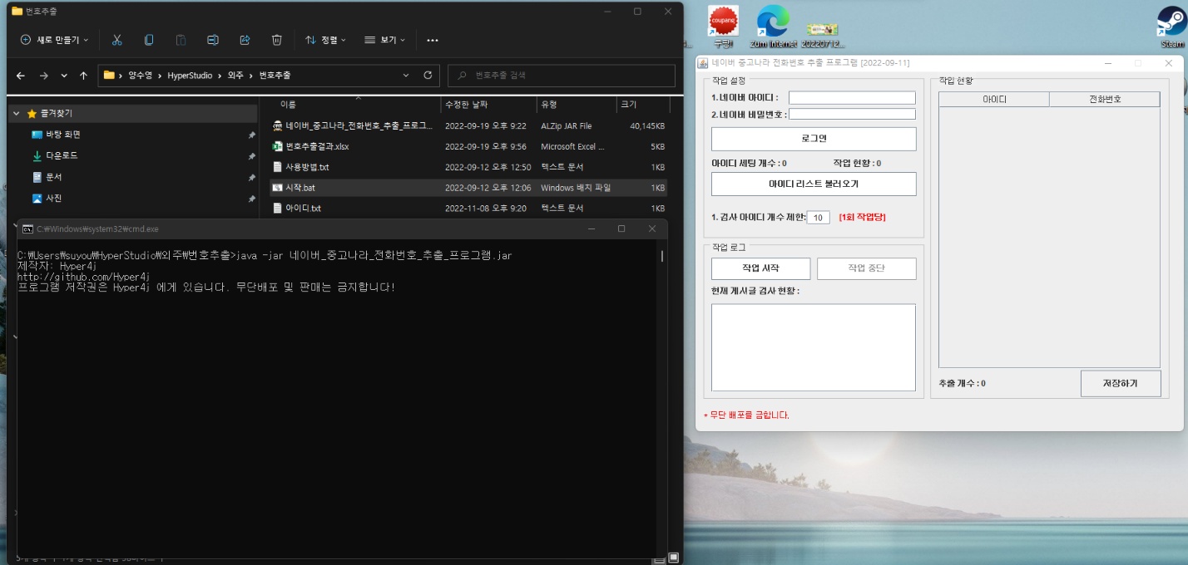The image size is (1188, 565).
Task: Click the 현재 게시글 검사 현황 log area
Action: point(814,347)
